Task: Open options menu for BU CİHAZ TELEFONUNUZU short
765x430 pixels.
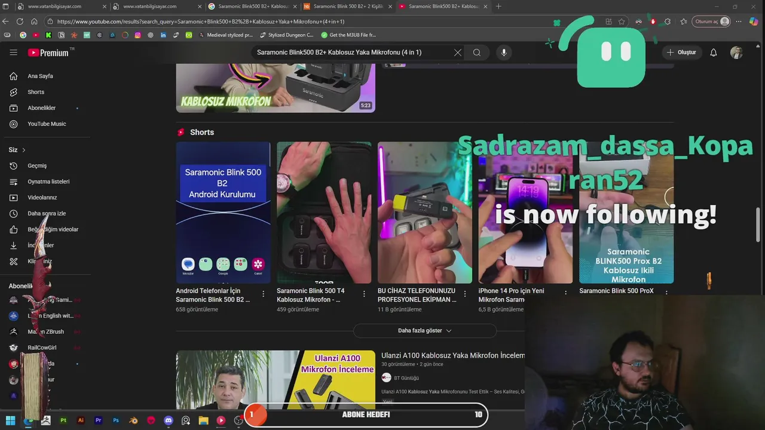Action: coord(465,294)
